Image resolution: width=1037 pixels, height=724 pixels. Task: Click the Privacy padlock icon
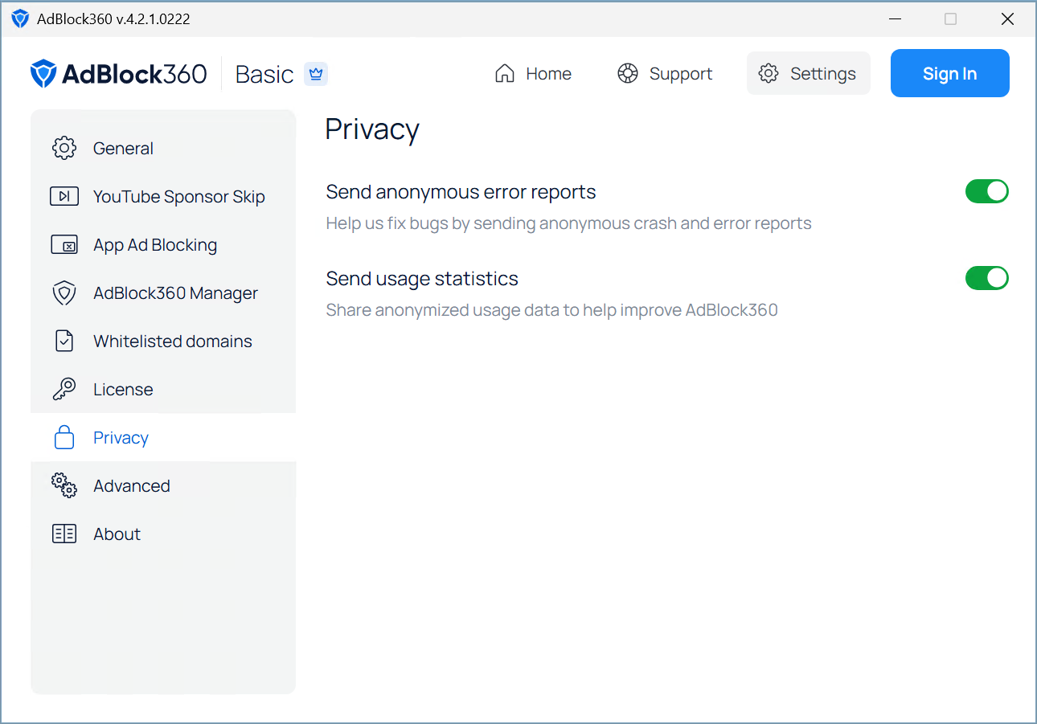click(64, 437)
